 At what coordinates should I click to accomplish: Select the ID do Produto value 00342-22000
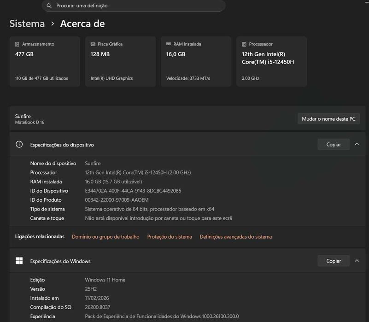(117, 200)
